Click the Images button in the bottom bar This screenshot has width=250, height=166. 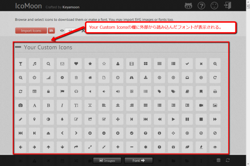[x=107, y=161]
